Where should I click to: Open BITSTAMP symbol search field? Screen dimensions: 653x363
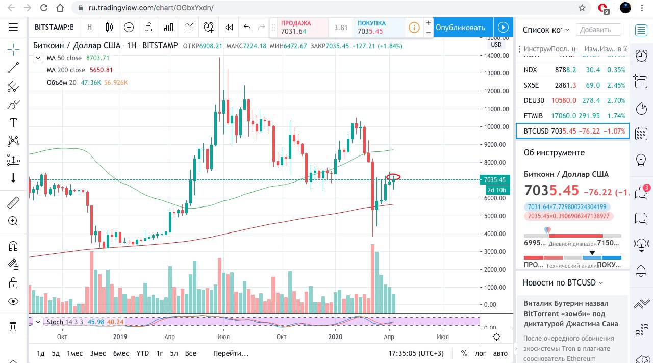point(54,27)
